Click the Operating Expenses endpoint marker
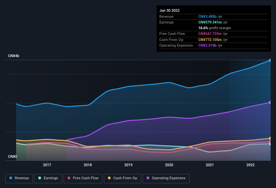This screenshot has width=276, height=188. tap(270, 102)
